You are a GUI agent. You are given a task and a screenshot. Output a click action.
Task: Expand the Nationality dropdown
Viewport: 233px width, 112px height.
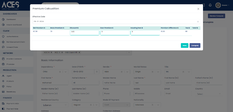click(158, 105)
